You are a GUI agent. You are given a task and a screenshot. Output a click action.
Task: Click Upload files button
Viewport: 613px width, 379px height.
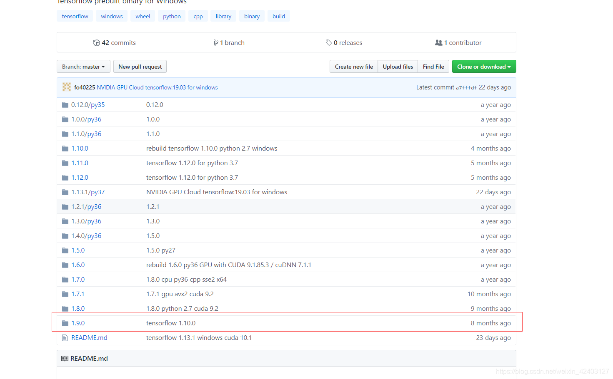[x=398, y=67]
